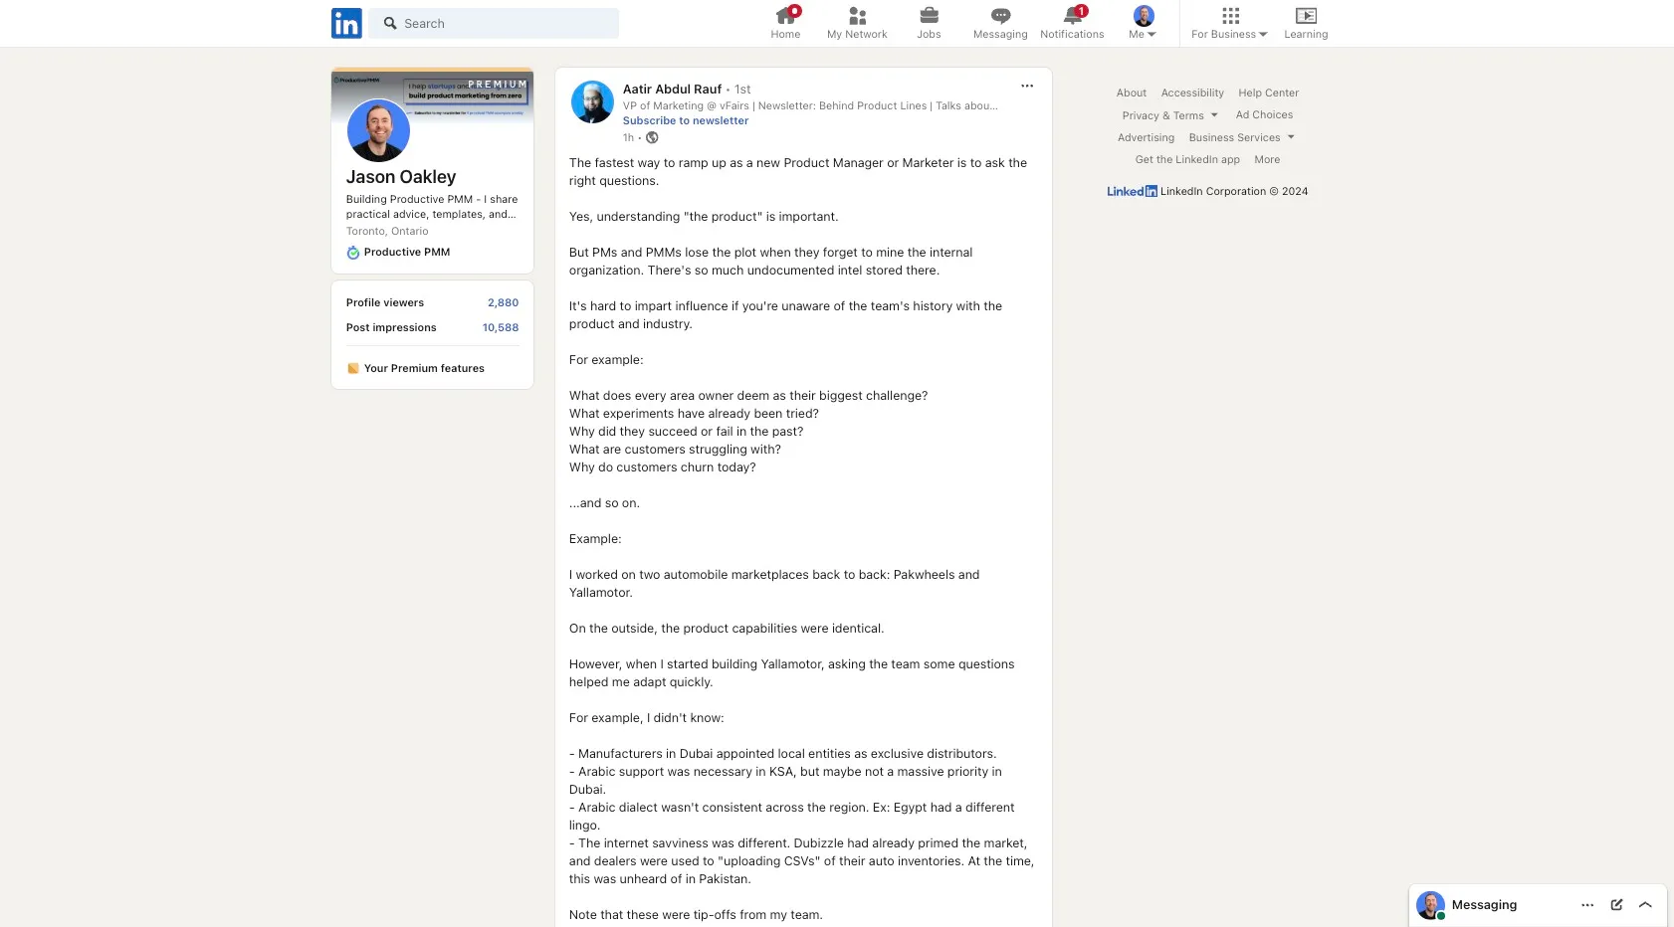Click the LinkedIn logo icon

pos(346,23)
